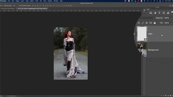Screen dimensions: 173x97
Task: Open the Image menu
Action: click(x=17, y=1)
